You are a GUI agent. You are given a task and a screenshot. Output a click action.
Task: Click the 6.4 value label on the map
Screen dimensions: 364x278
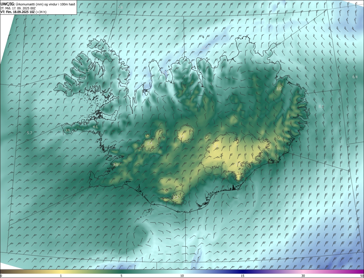pos(355,77)
